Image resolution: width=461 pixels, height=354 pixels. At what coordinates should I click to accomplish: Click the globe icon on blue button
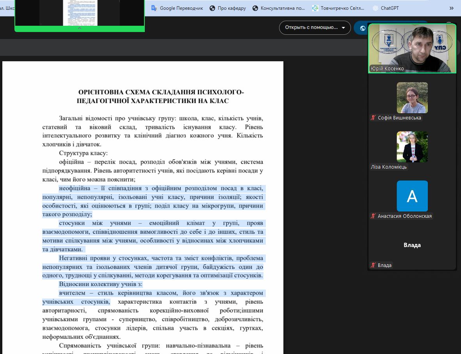pyautogui.click(x=363, y=28)
